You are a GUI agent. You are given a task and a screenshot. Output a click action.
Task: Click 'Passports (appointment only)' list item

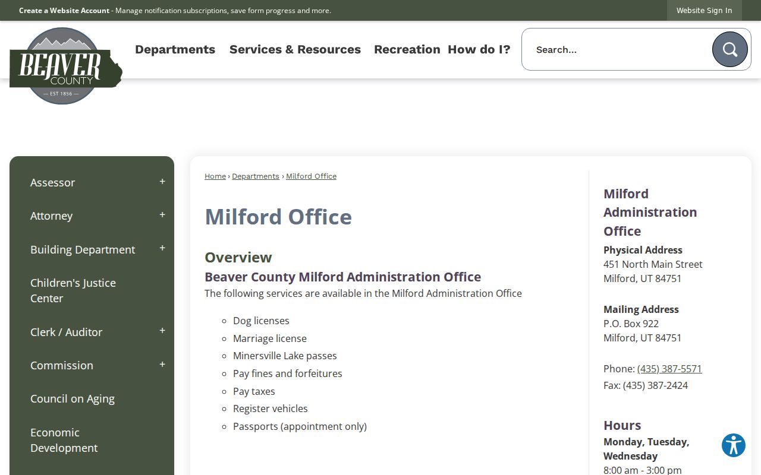[x=300, y=426]
